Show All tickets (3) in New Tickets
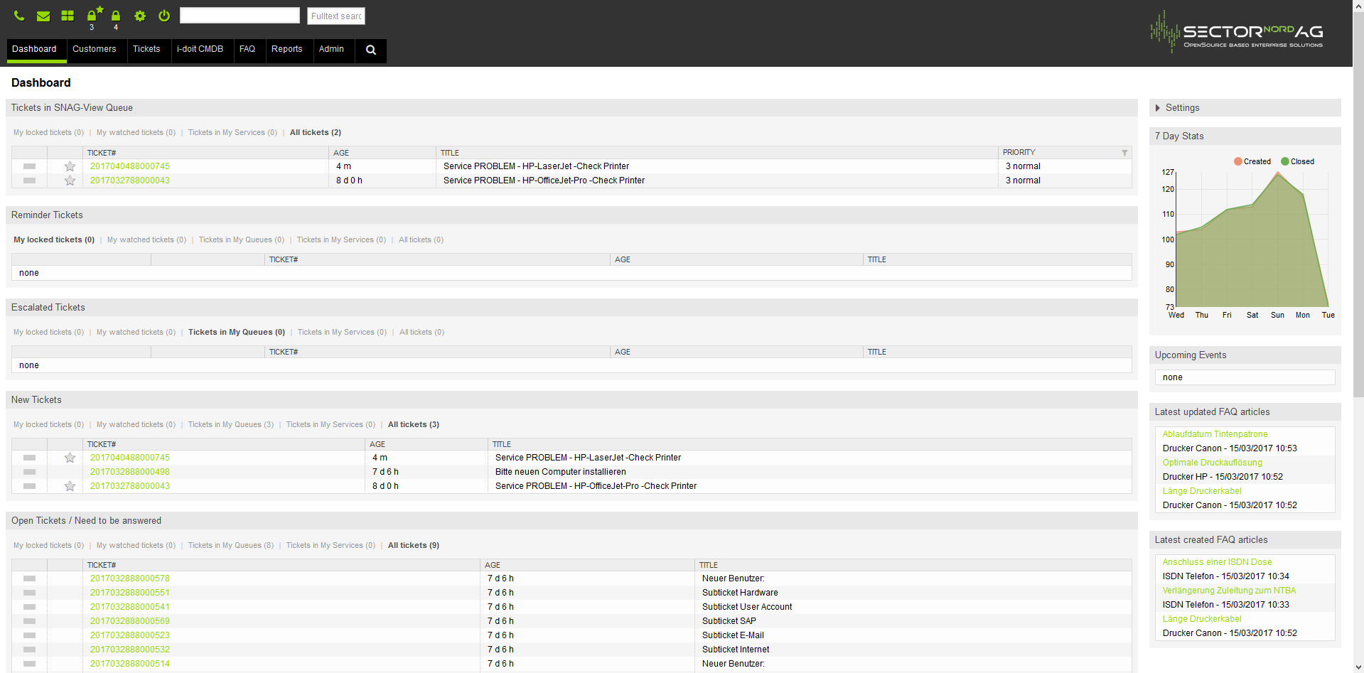The height and width of the screenshot is (673, 1364). tap(414, 424)
